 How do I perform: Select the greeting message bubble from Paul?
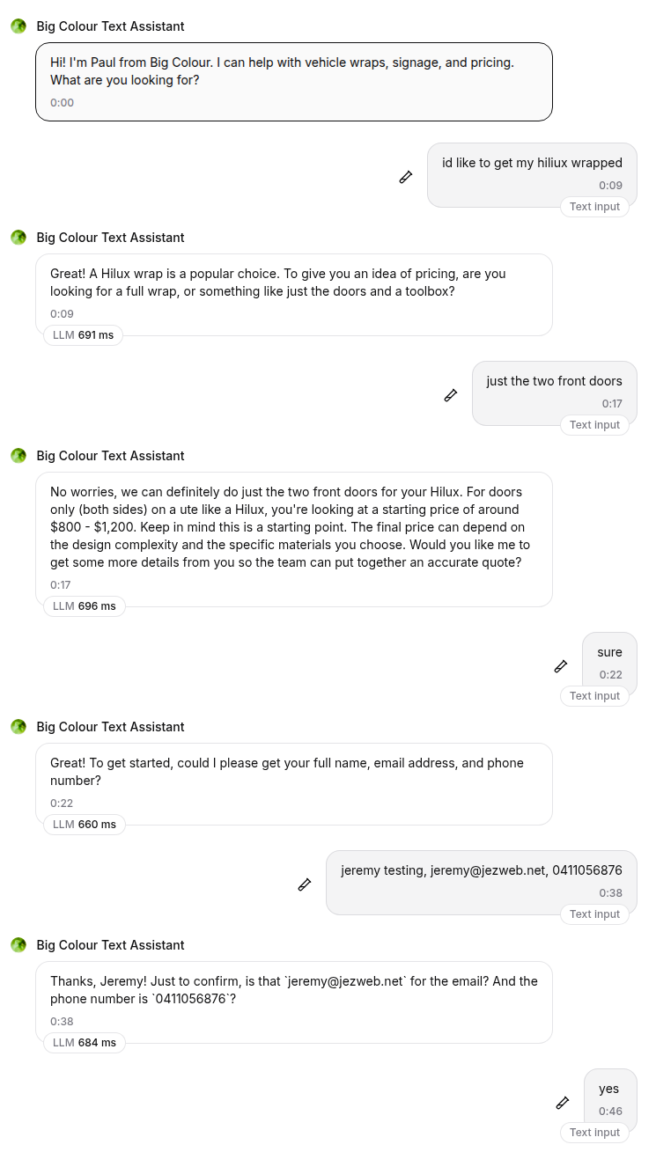coord(293,82)
